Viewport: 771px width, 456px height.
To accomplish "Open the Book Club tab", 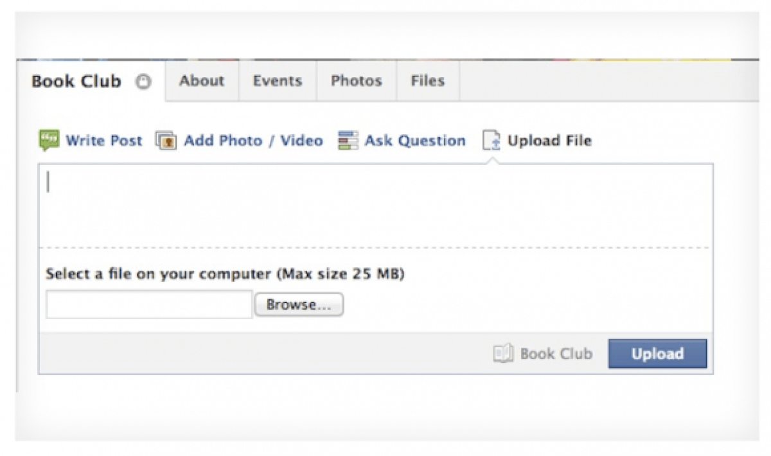I will pos(76,82).
